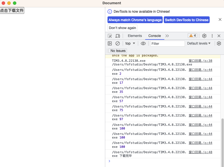The width and height of the screenshot is (224, 167).
Task: Click the log value 17
Action: 121,83
